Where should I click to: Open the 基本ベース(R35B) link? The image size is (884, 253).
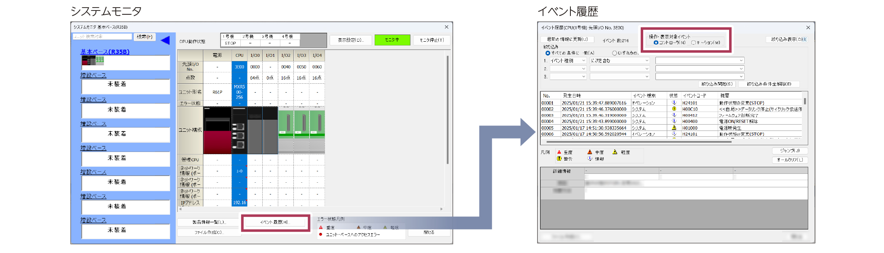tap(105, 52)
